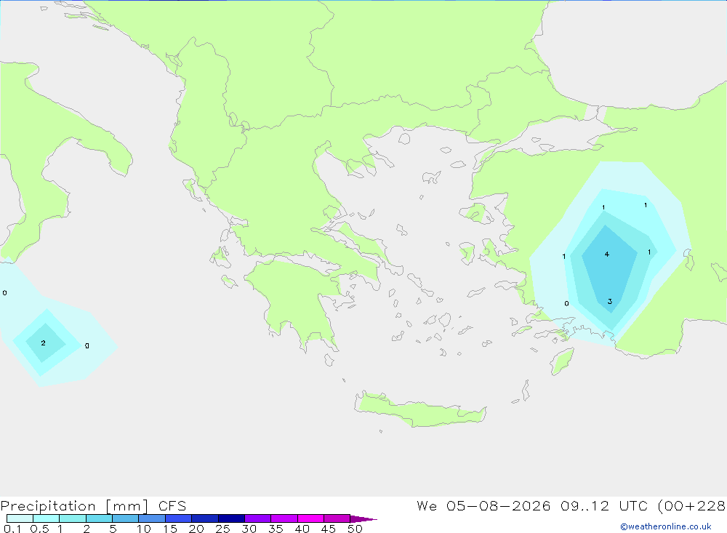727x533 pixels.
Task: Select the 10–15 mm blue legend swatch
Action: [152, 518]
